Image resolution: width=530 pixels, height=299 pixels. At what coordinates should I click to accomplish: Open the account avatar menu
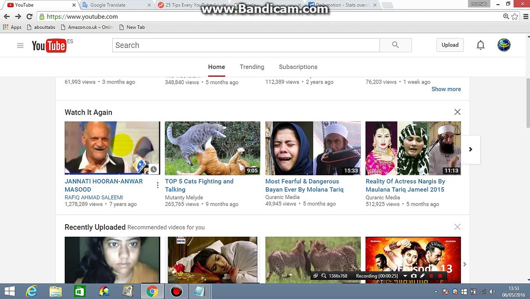(x=504, y=45)
